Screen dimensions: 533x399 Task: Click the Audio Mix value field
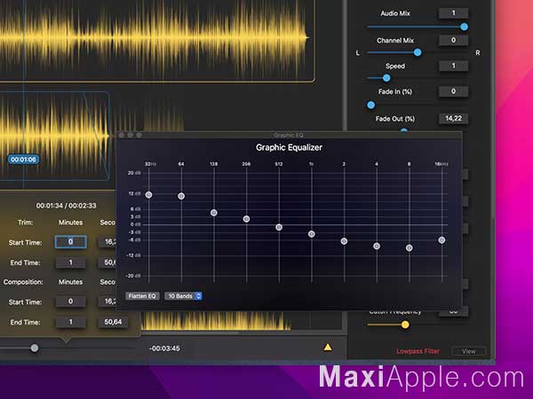click(453, 13)
